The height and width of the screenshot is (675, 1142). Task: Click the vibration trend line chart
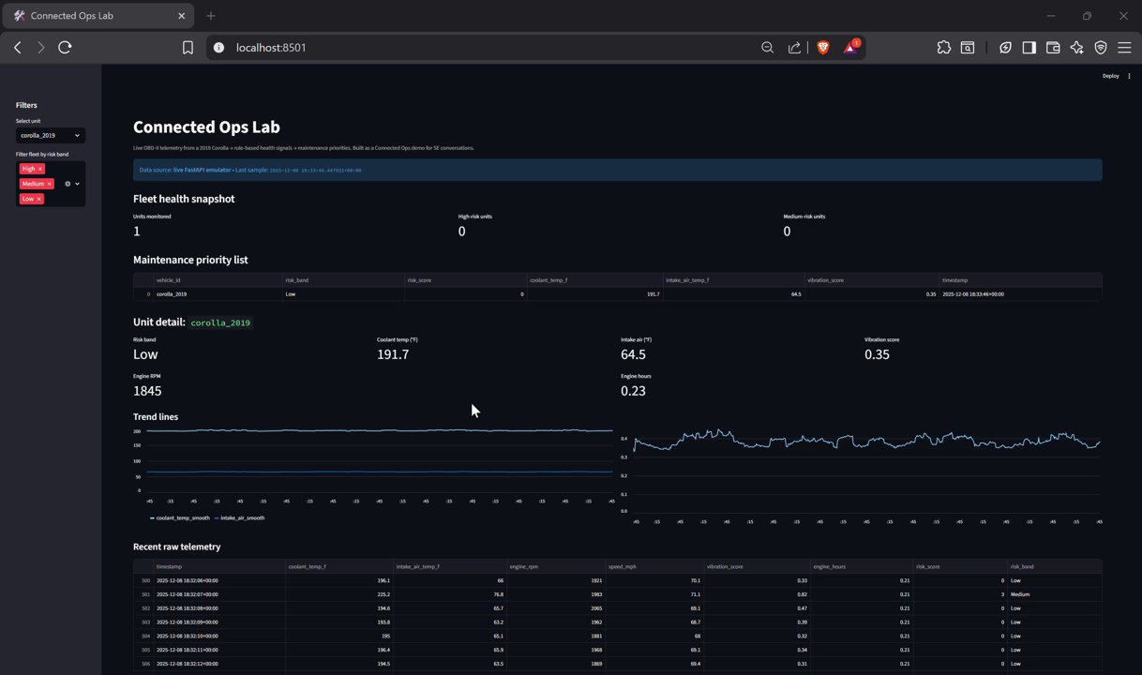coord(861,475)
